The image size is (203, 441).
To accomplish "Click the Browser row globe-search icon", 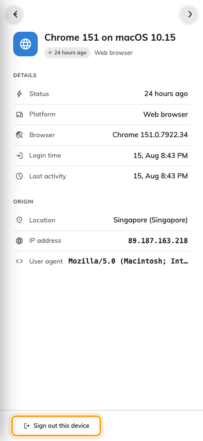I will [19, 135].
